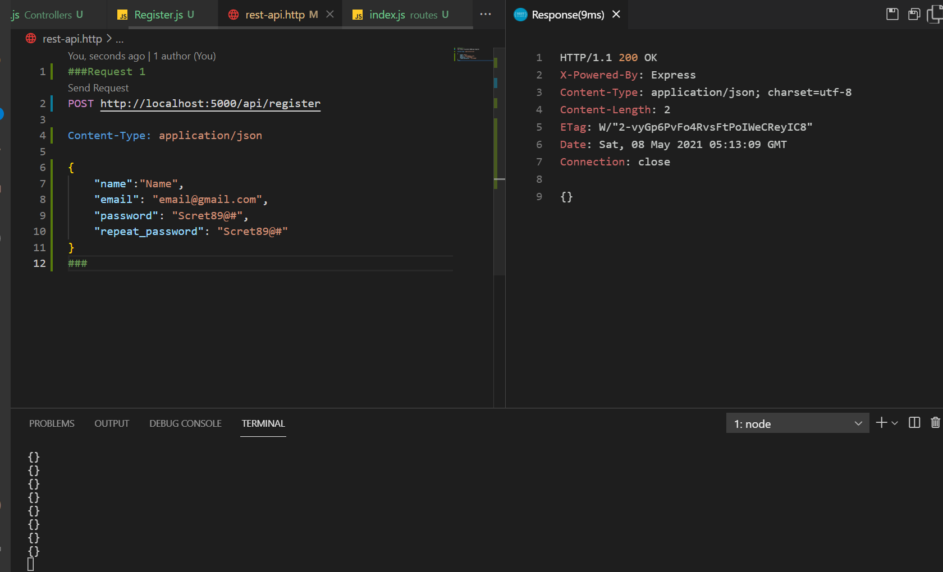Screen dimensions: 943x572
Task: Click the "repeat_password" line in the JSON body
Action: pos(191,232)
